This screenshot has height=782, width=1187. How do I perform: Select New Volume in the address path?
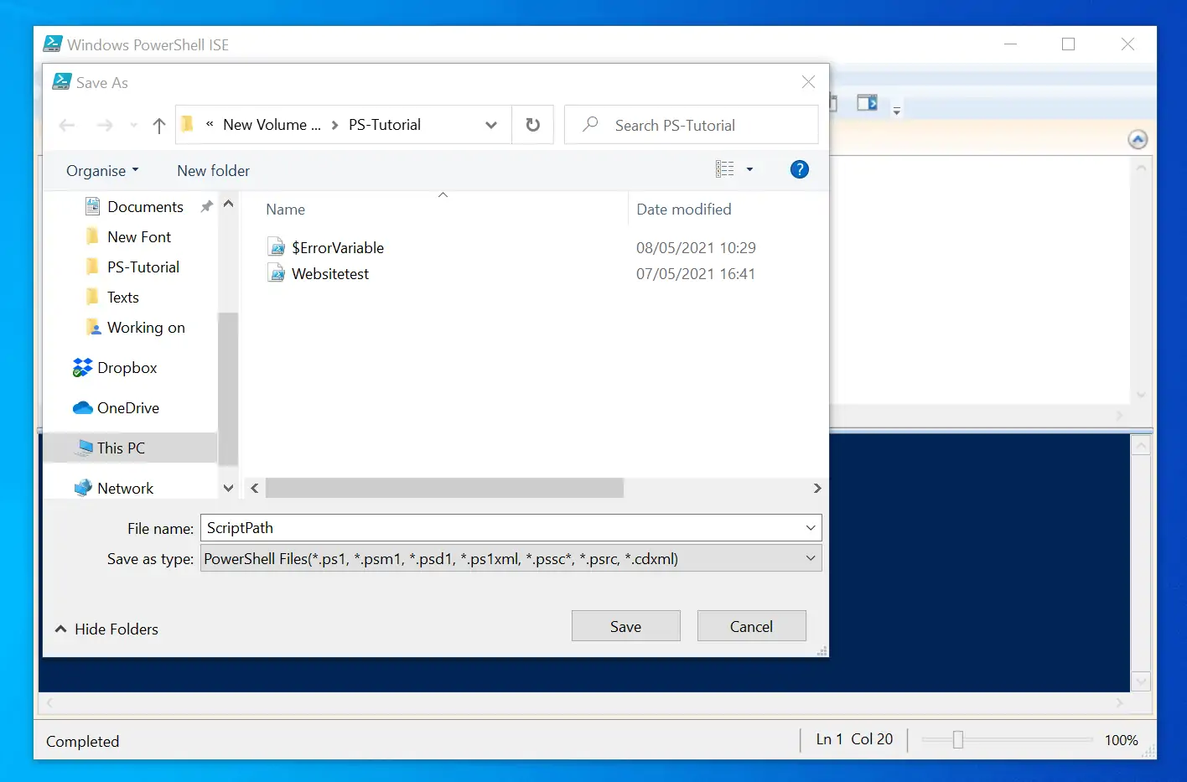click(x=272, y=125)
